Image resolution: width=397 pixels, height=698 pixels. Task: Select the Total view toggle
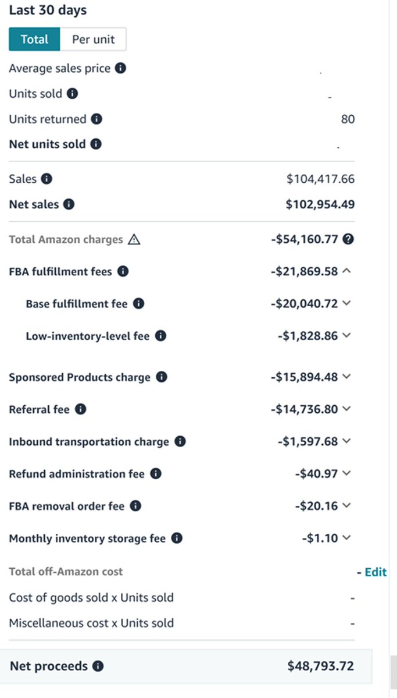pos(34,40)
